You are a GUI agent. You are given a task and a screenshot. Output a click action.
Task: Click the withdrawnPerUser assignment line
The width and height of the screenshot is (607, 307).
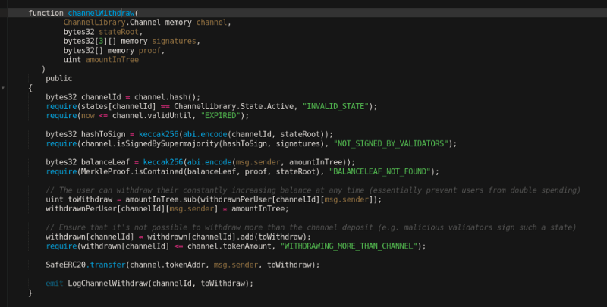[x=167, y=208]
